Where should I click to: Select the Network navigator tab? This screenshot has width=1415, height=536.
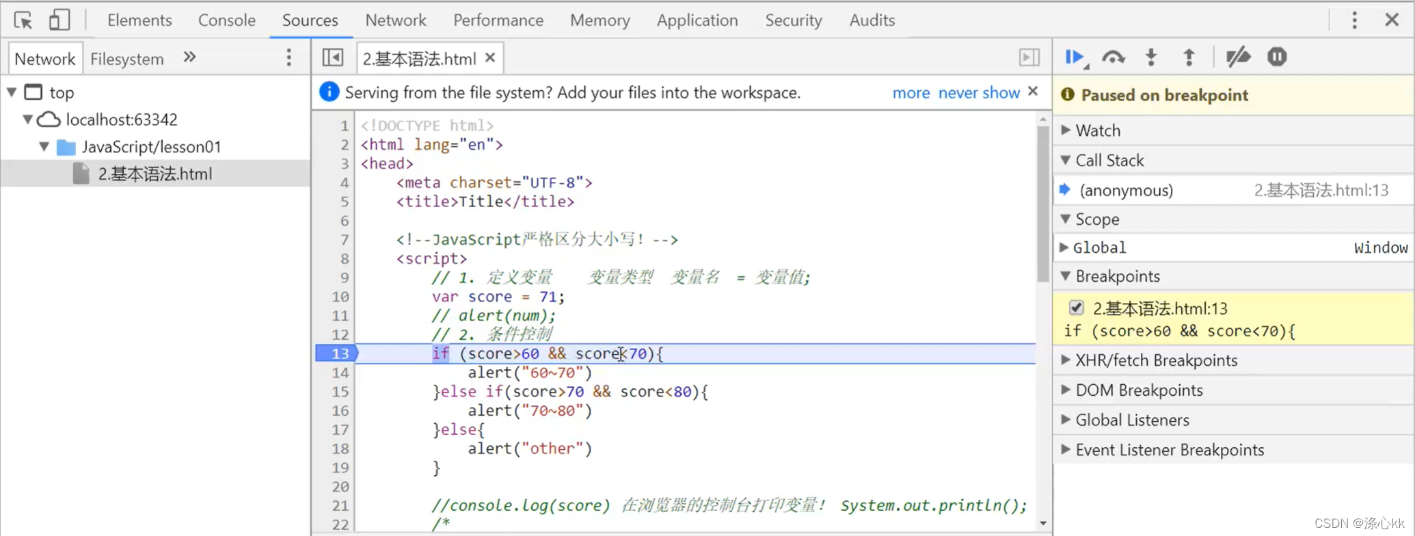tap(45, 59)
